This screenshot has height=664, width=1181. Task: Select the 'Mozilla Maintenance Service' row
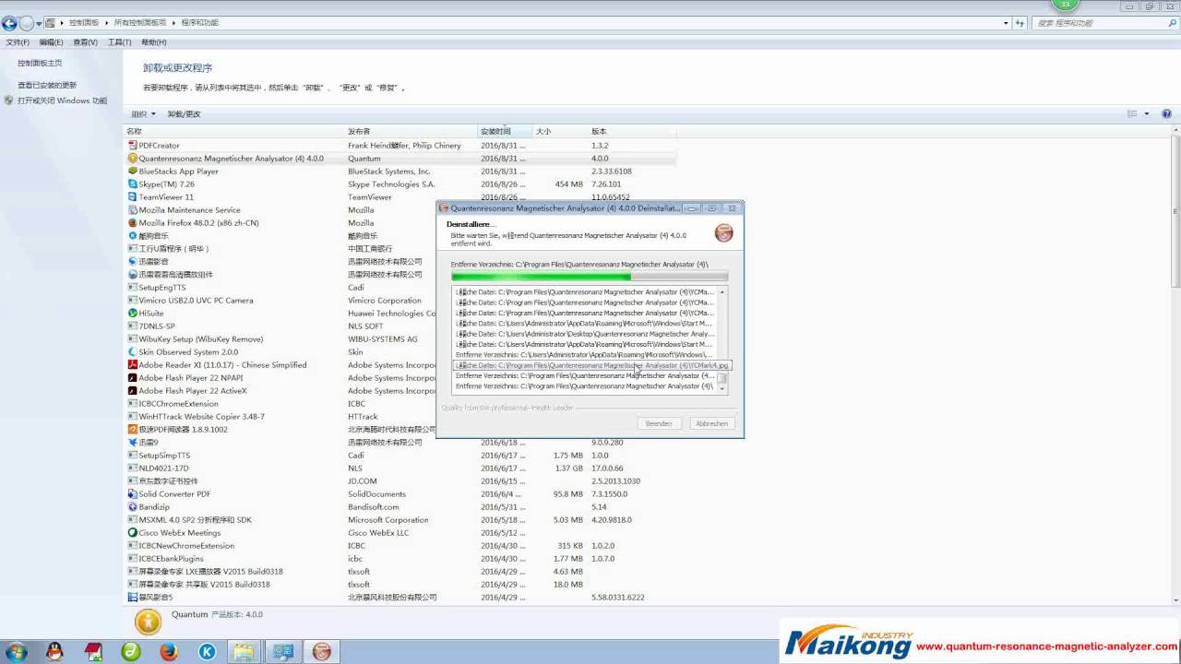click(400, 210)
